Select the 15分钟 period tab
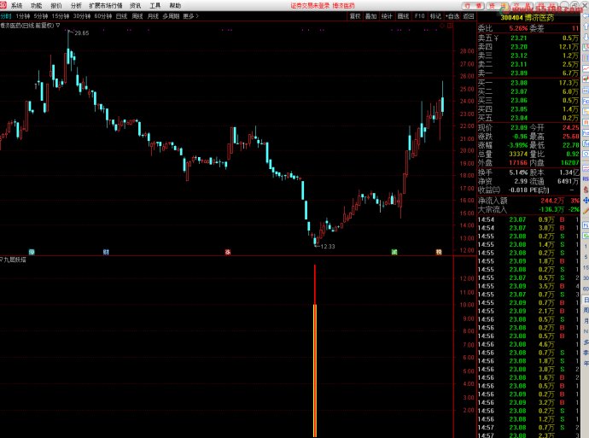This screenshot has width=589, height=438. 61,16
